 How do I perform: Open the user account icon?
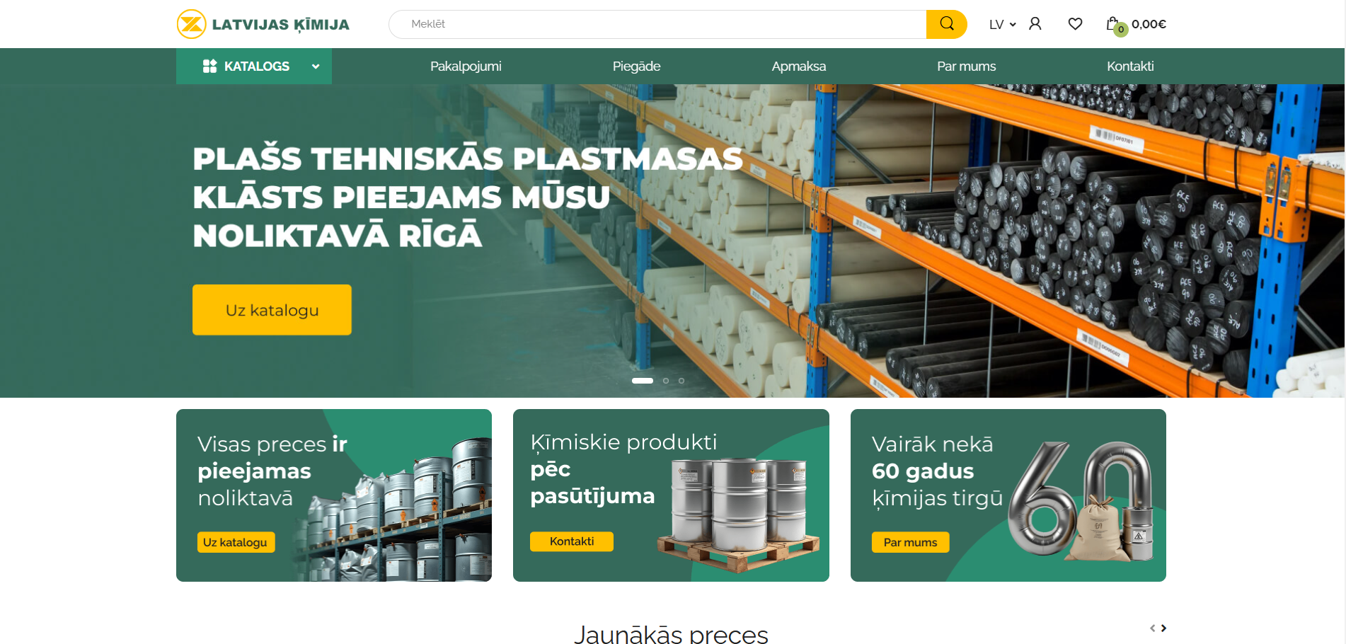tap(1035, 24)
